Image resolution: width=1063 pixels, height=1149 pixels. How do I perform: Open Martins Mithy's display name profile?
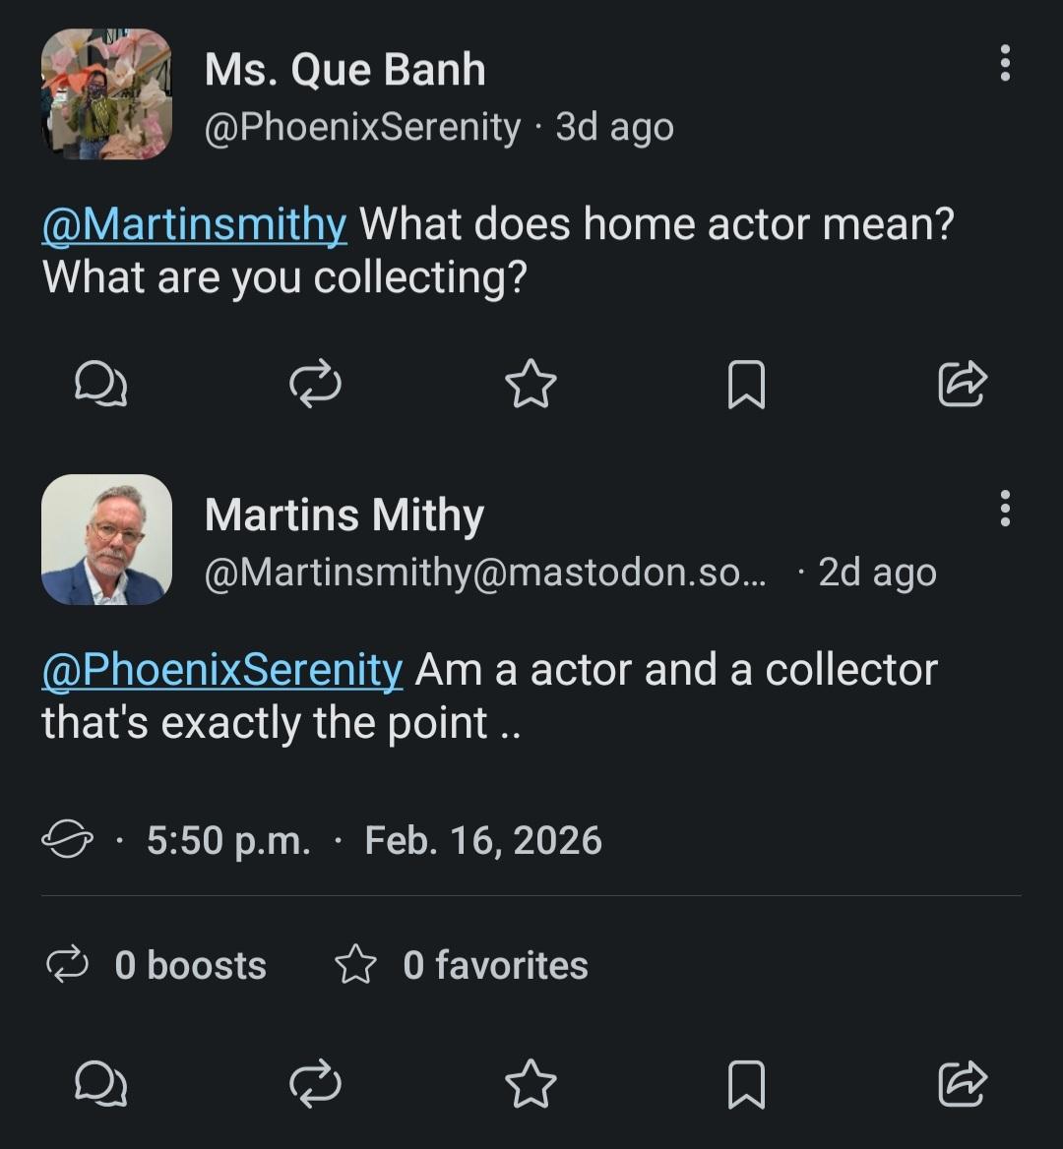(x=344, y=515)
